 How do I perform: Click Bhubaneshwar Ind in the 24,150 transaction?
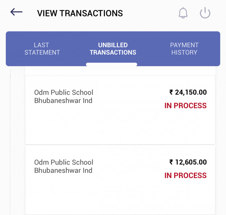63,101
